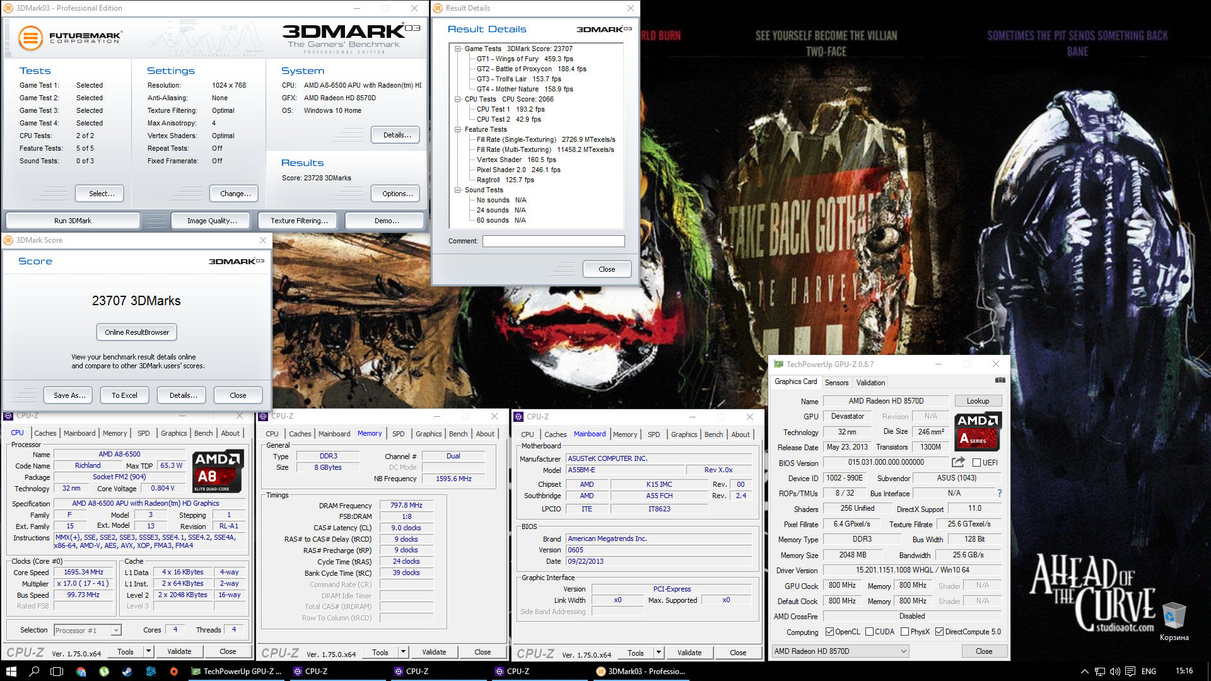Open Tools dropdown arrow in CPU-Z Memory window

tap(404, 652)
